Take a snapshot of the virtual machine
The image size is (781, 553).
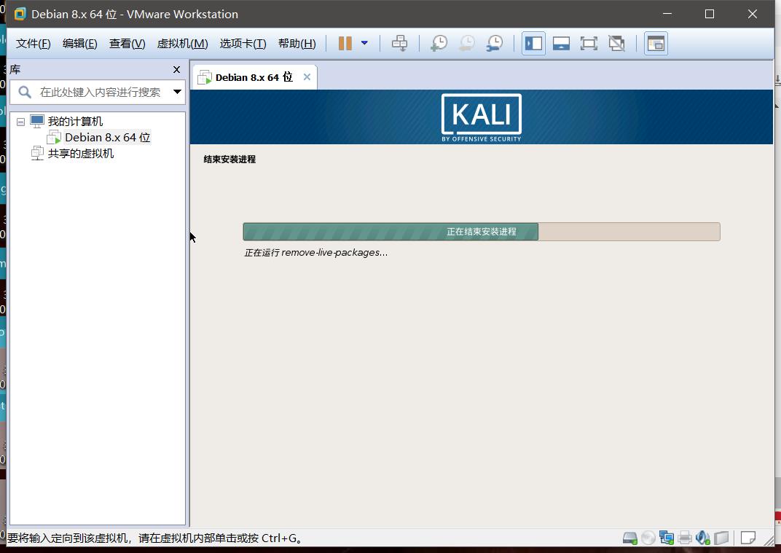[439, 43]
